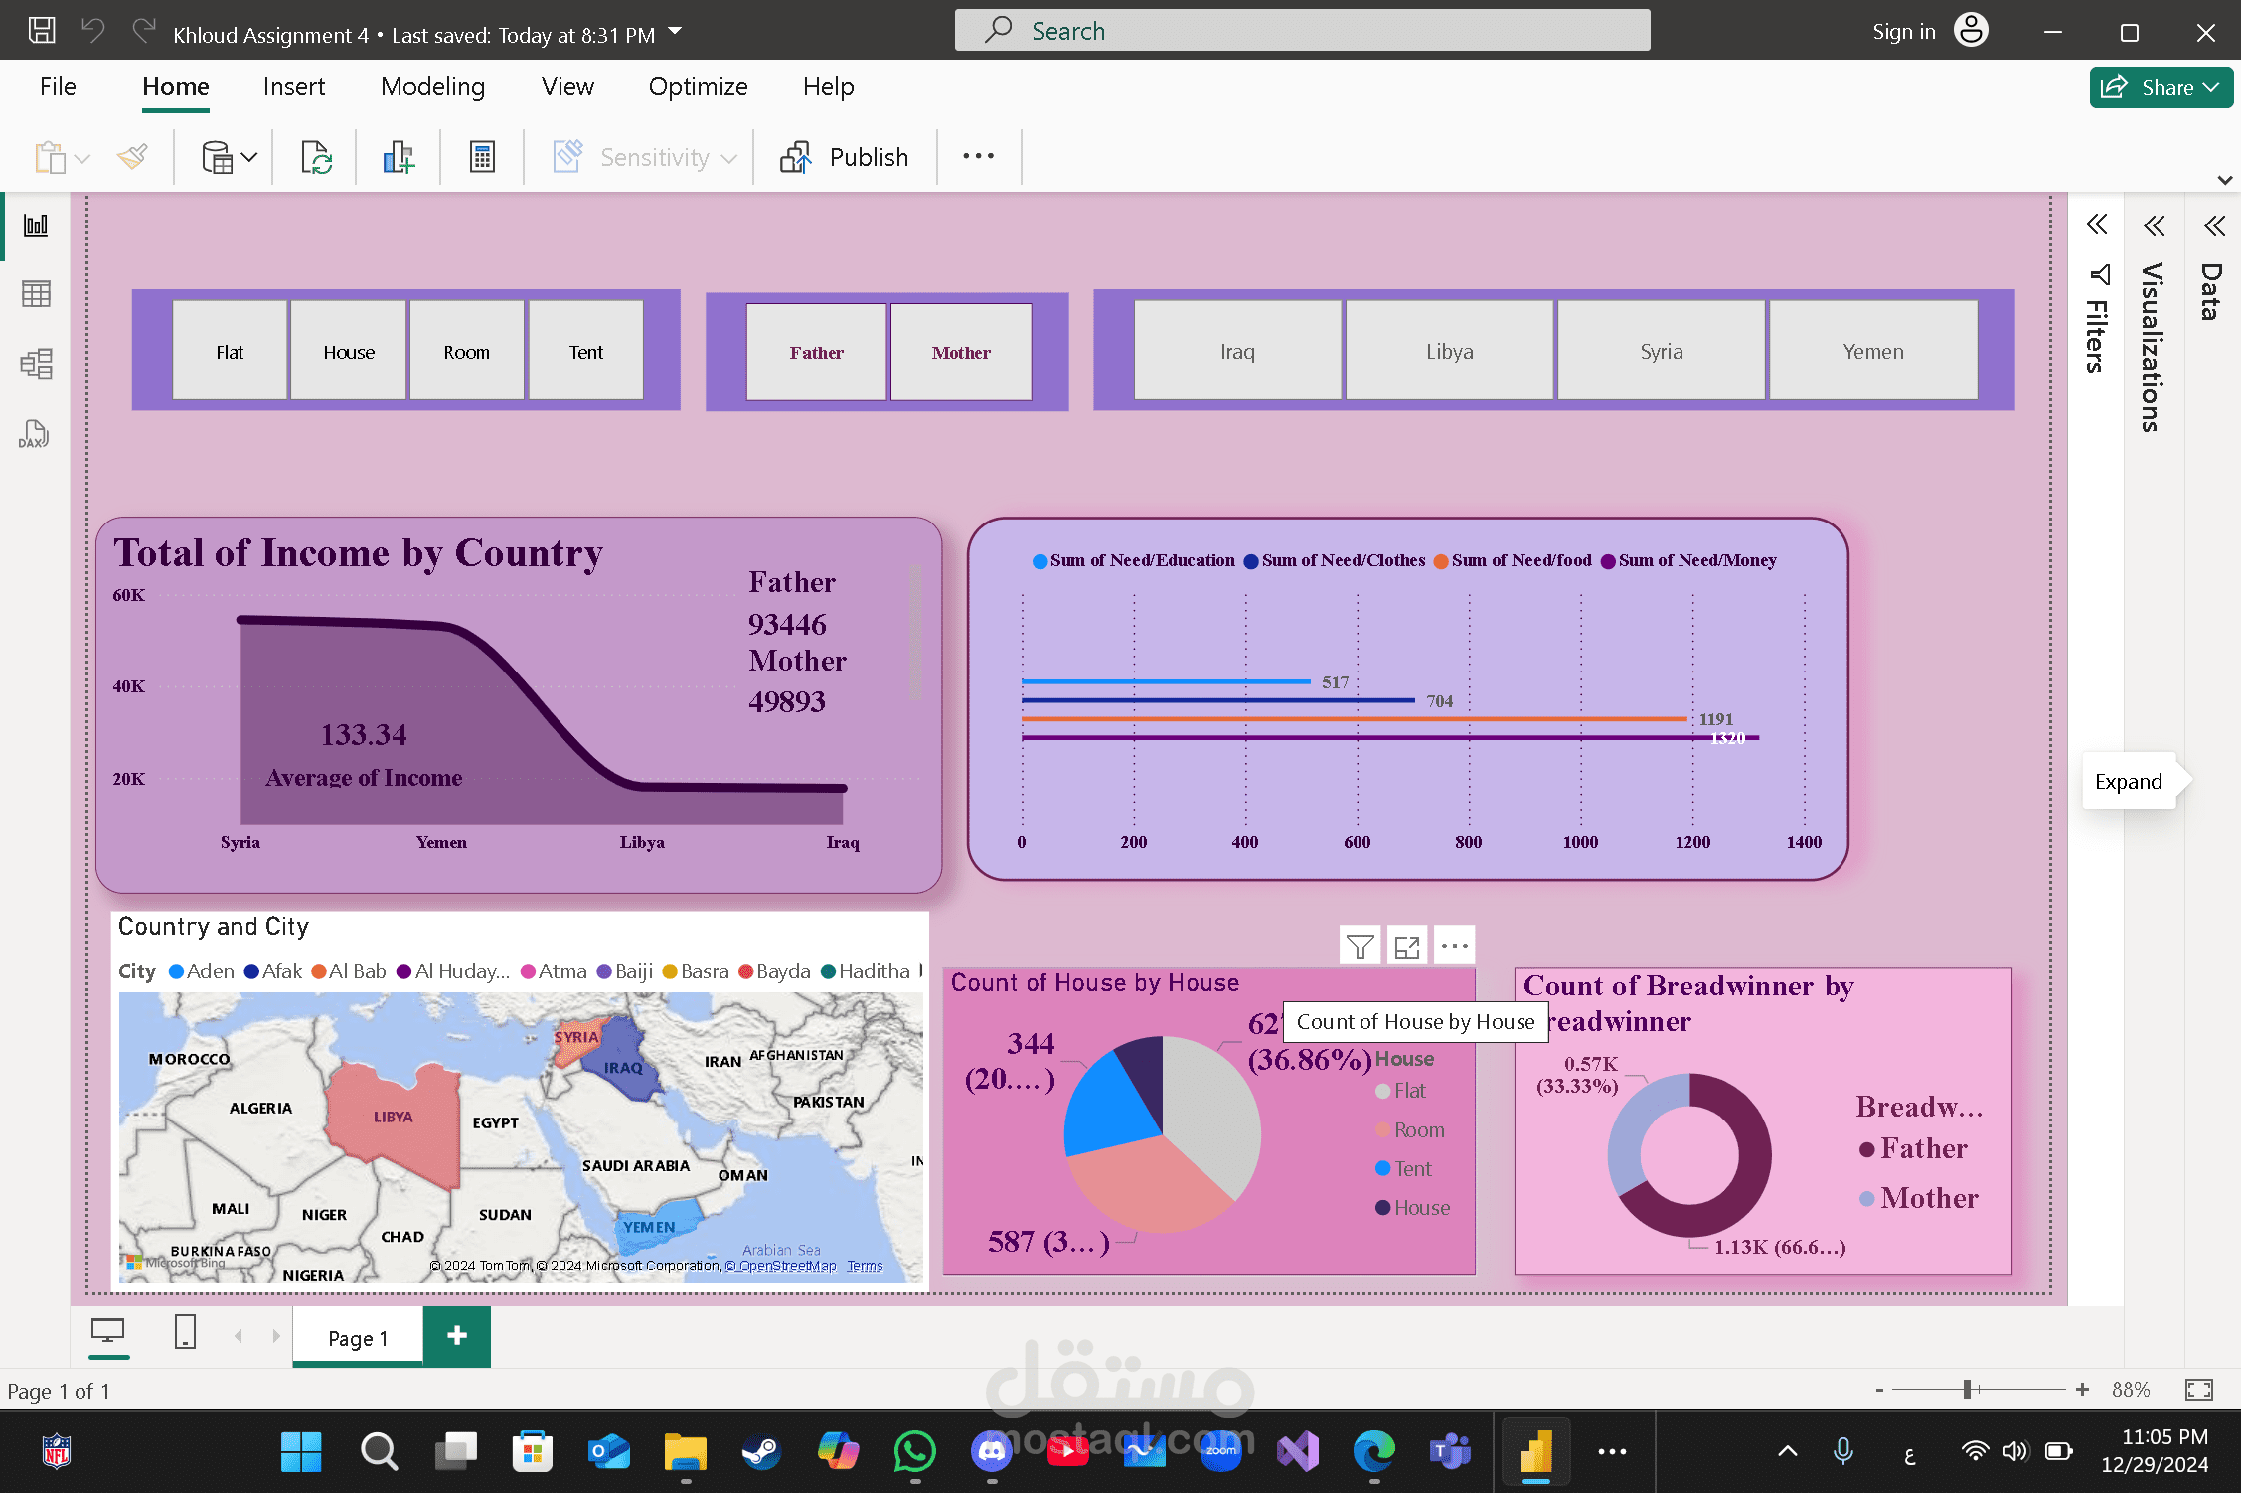Click zoom in plus icon
The image size is (2241, 1493).
tap(2082, 1390)
